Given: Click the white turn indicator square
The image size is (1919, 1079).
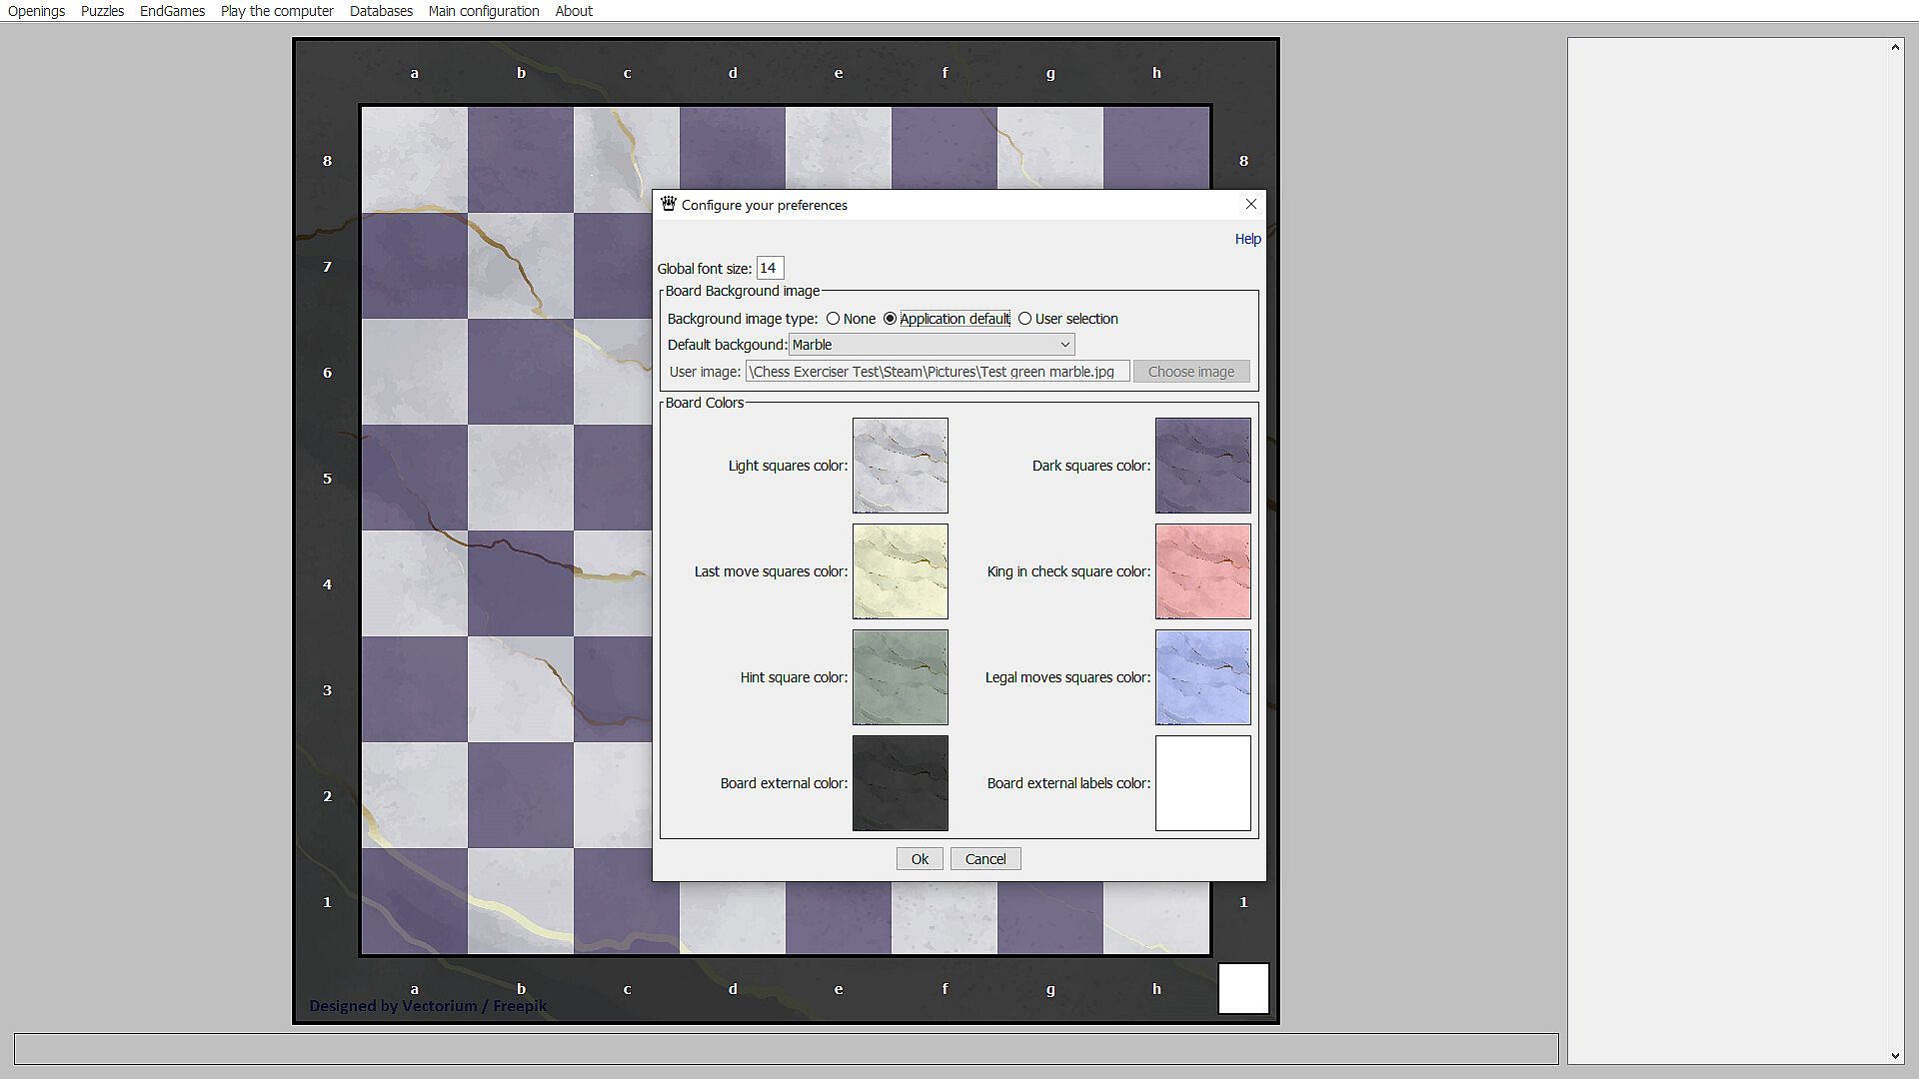Looking at the screenshot, I should (x=1242, y=988).
